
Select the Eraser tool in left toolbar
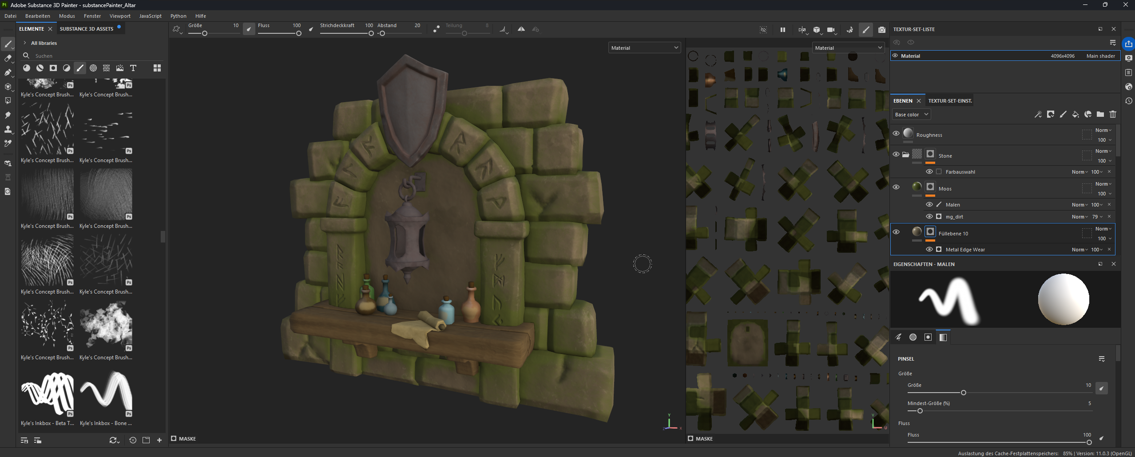[8, 58]
